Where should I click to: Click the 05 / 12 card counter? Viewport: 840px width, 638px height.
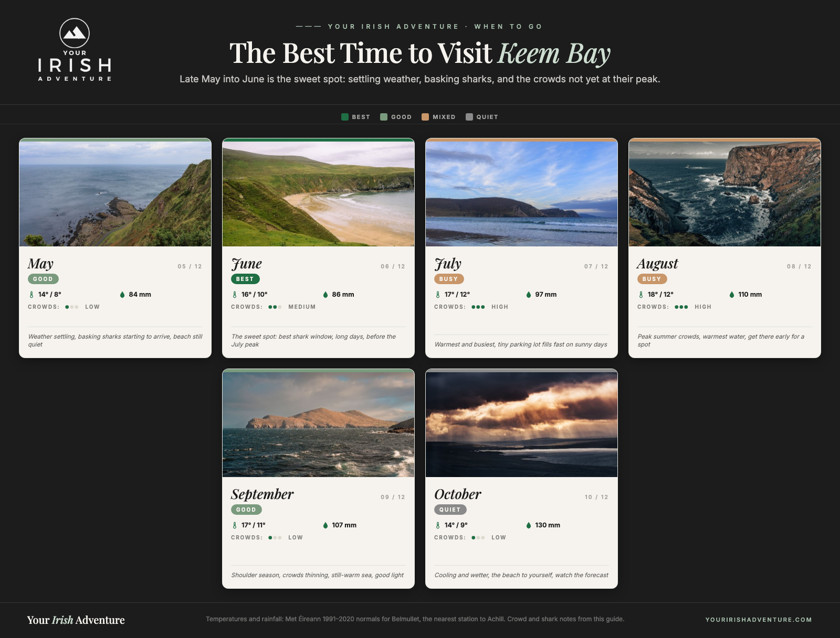tap(190, 266)
